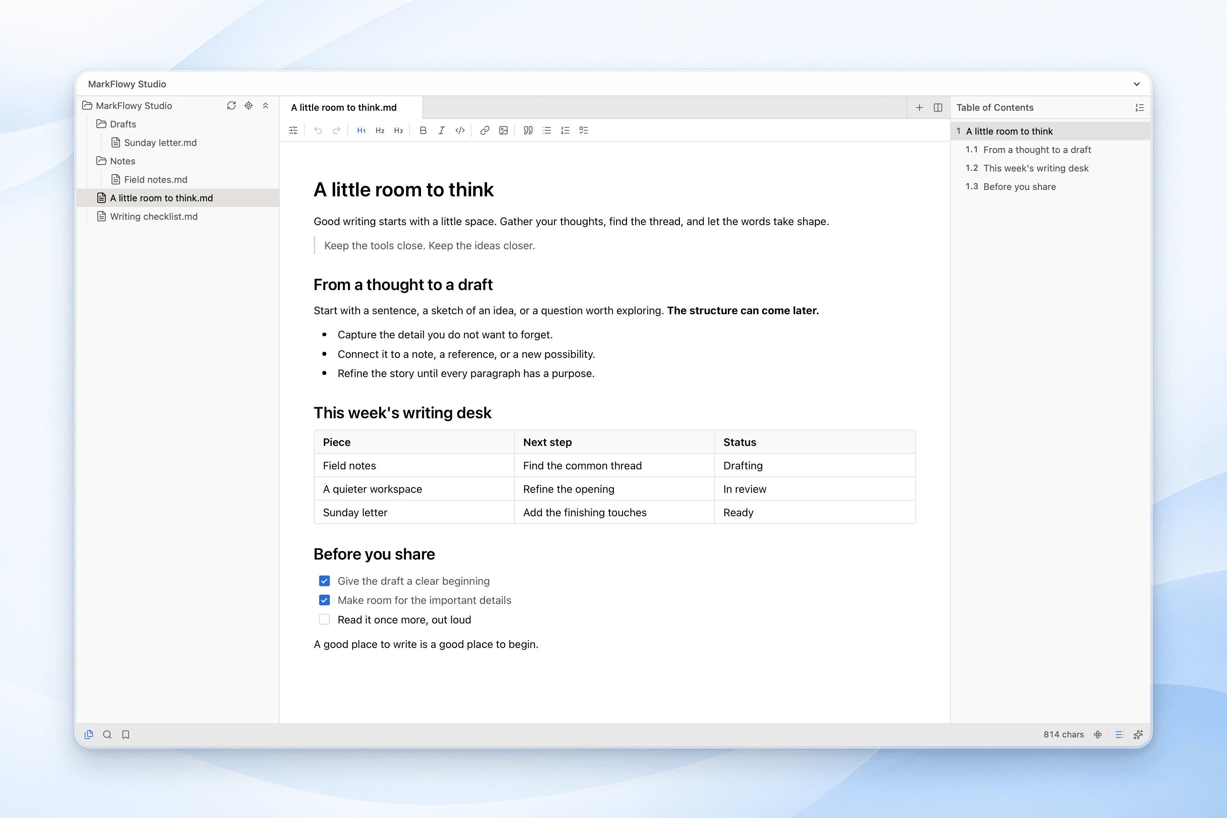Apply Heading 3 with H3 button
The height and width of the screenshot is (818, 1227).
coord(399,130)
